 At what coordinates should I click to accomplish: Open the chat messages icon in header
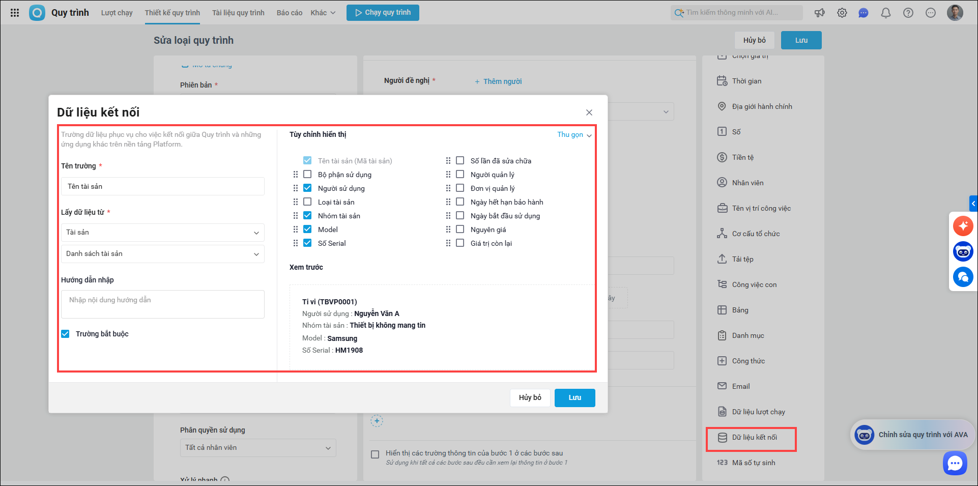(864, 13)
